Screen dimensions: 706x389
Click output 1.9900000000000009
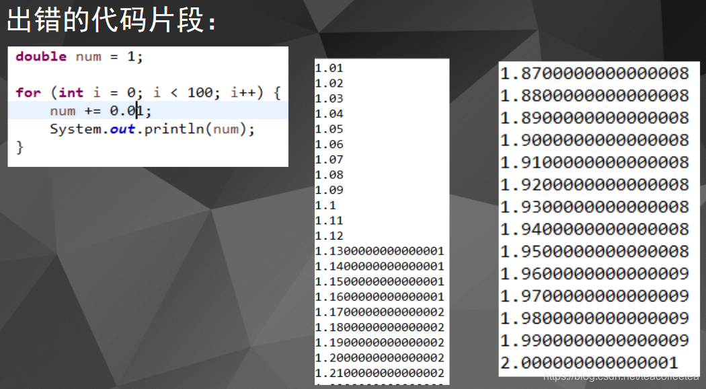595,341
